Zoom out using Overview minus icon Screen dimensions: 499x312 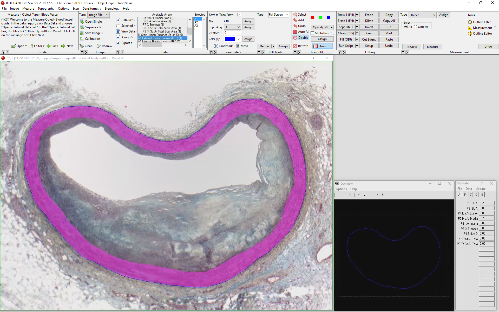[x=345, y=195]
